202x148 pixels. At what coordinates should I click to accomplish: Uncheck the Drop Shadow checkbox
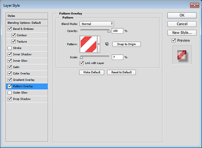point(10,99)
